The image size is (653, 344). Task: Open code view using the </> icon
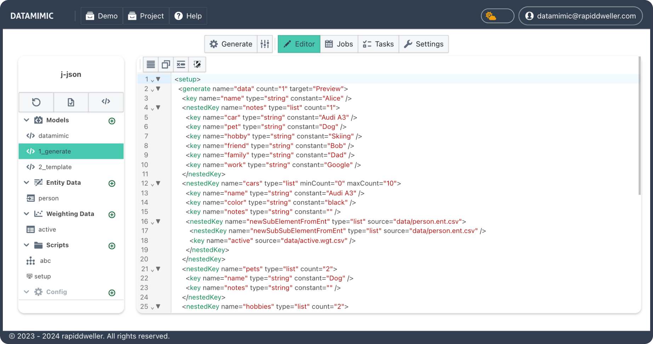click(106, 102)
